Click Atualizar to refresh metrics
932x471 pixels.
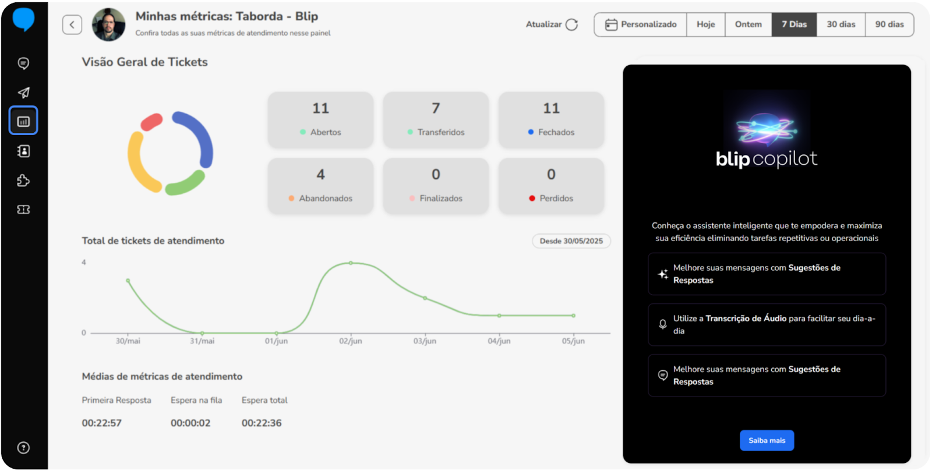click(x=551, y=24)
